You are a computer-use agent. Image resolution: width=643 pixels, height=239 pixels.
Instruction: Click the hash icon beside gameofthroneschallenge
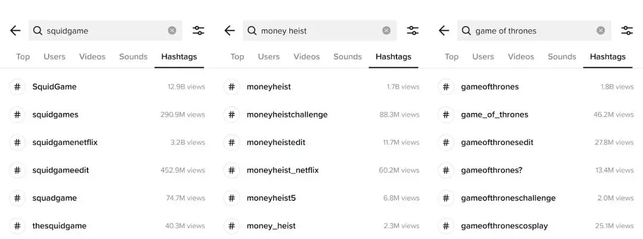(x=446, y=198)
